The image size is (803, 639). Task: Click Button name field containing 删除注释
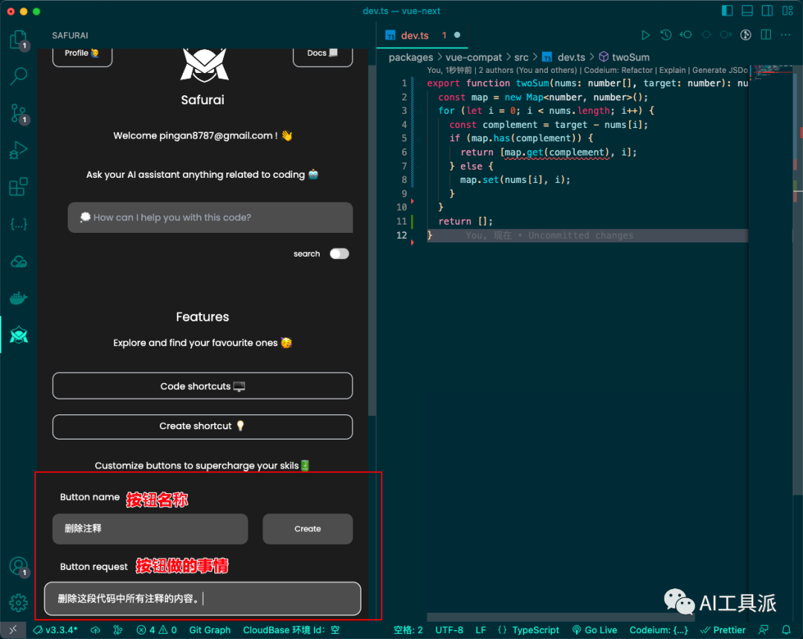click(150, 529)
